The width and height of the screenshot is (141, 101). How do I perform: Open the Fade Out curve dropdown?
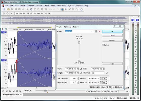tap(108, 82)
